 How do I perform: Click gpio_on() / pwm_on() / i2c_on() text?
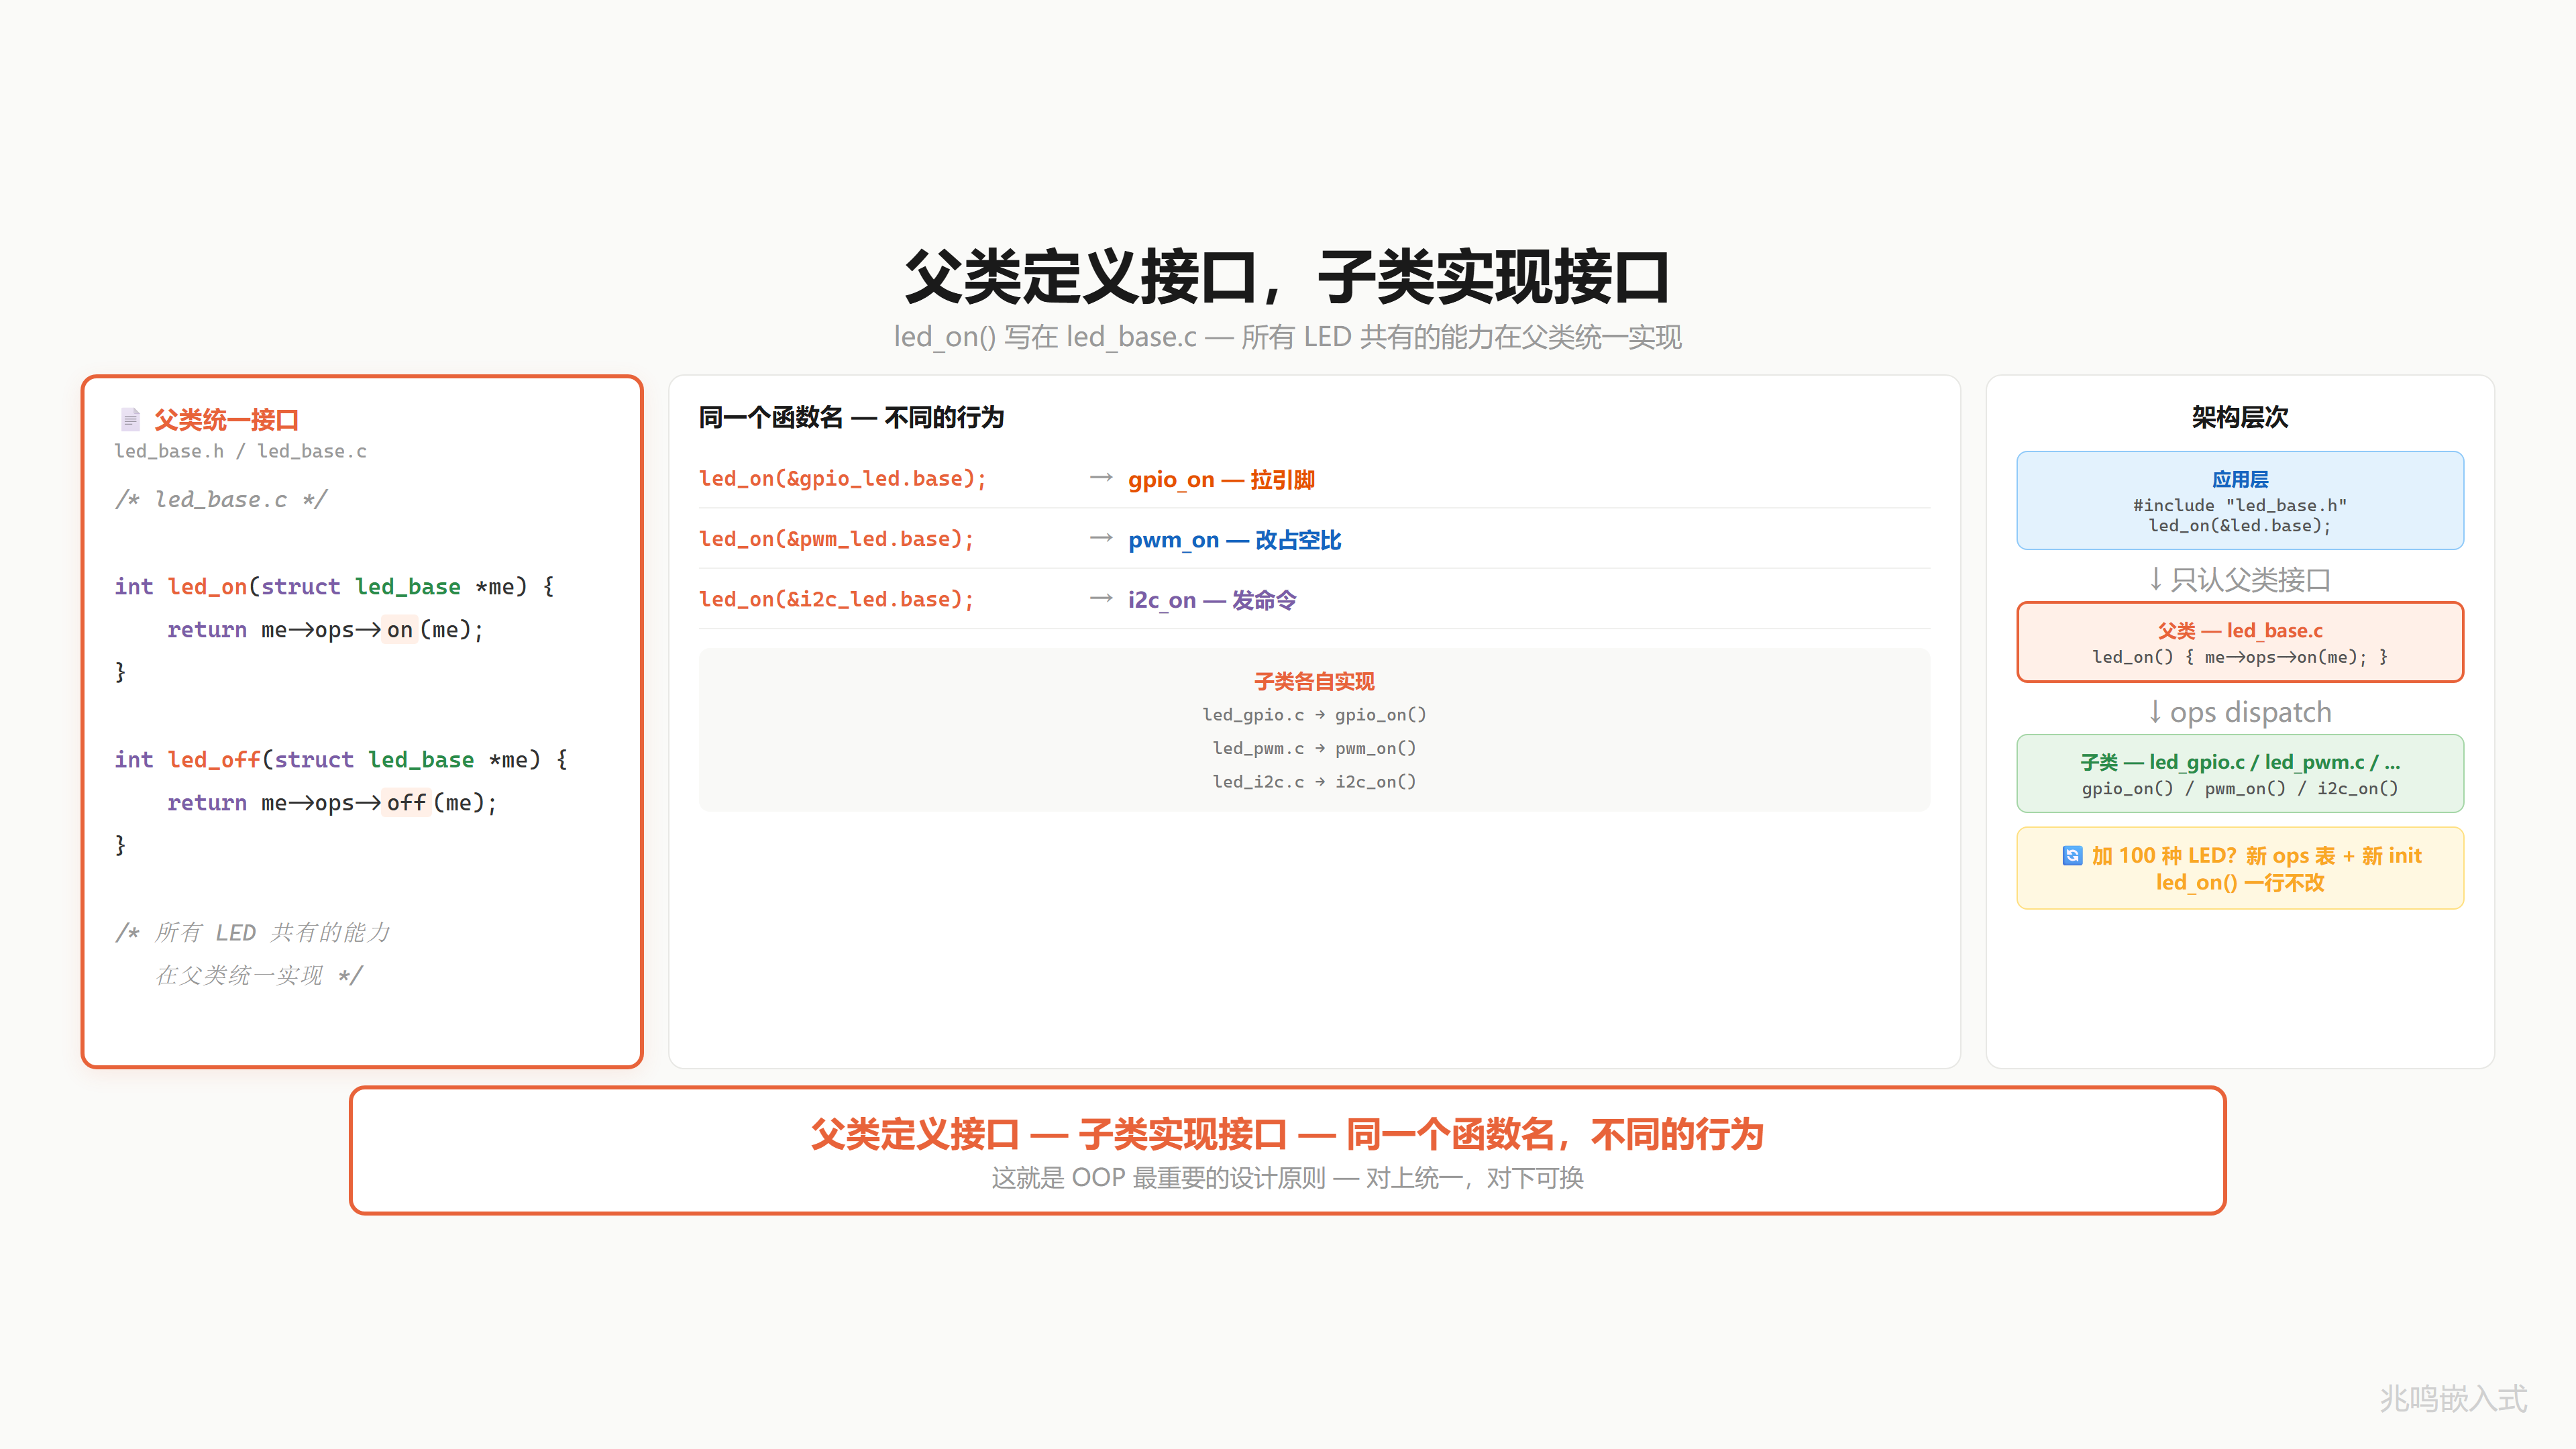[x=2240, y=789]
